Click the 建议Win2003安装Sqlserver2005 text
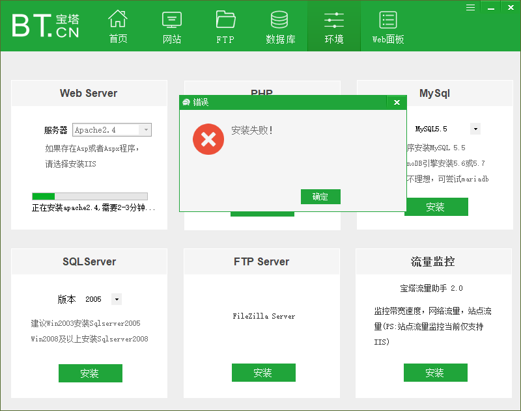This screenshot has height=411, width=521. coord(85,323)
